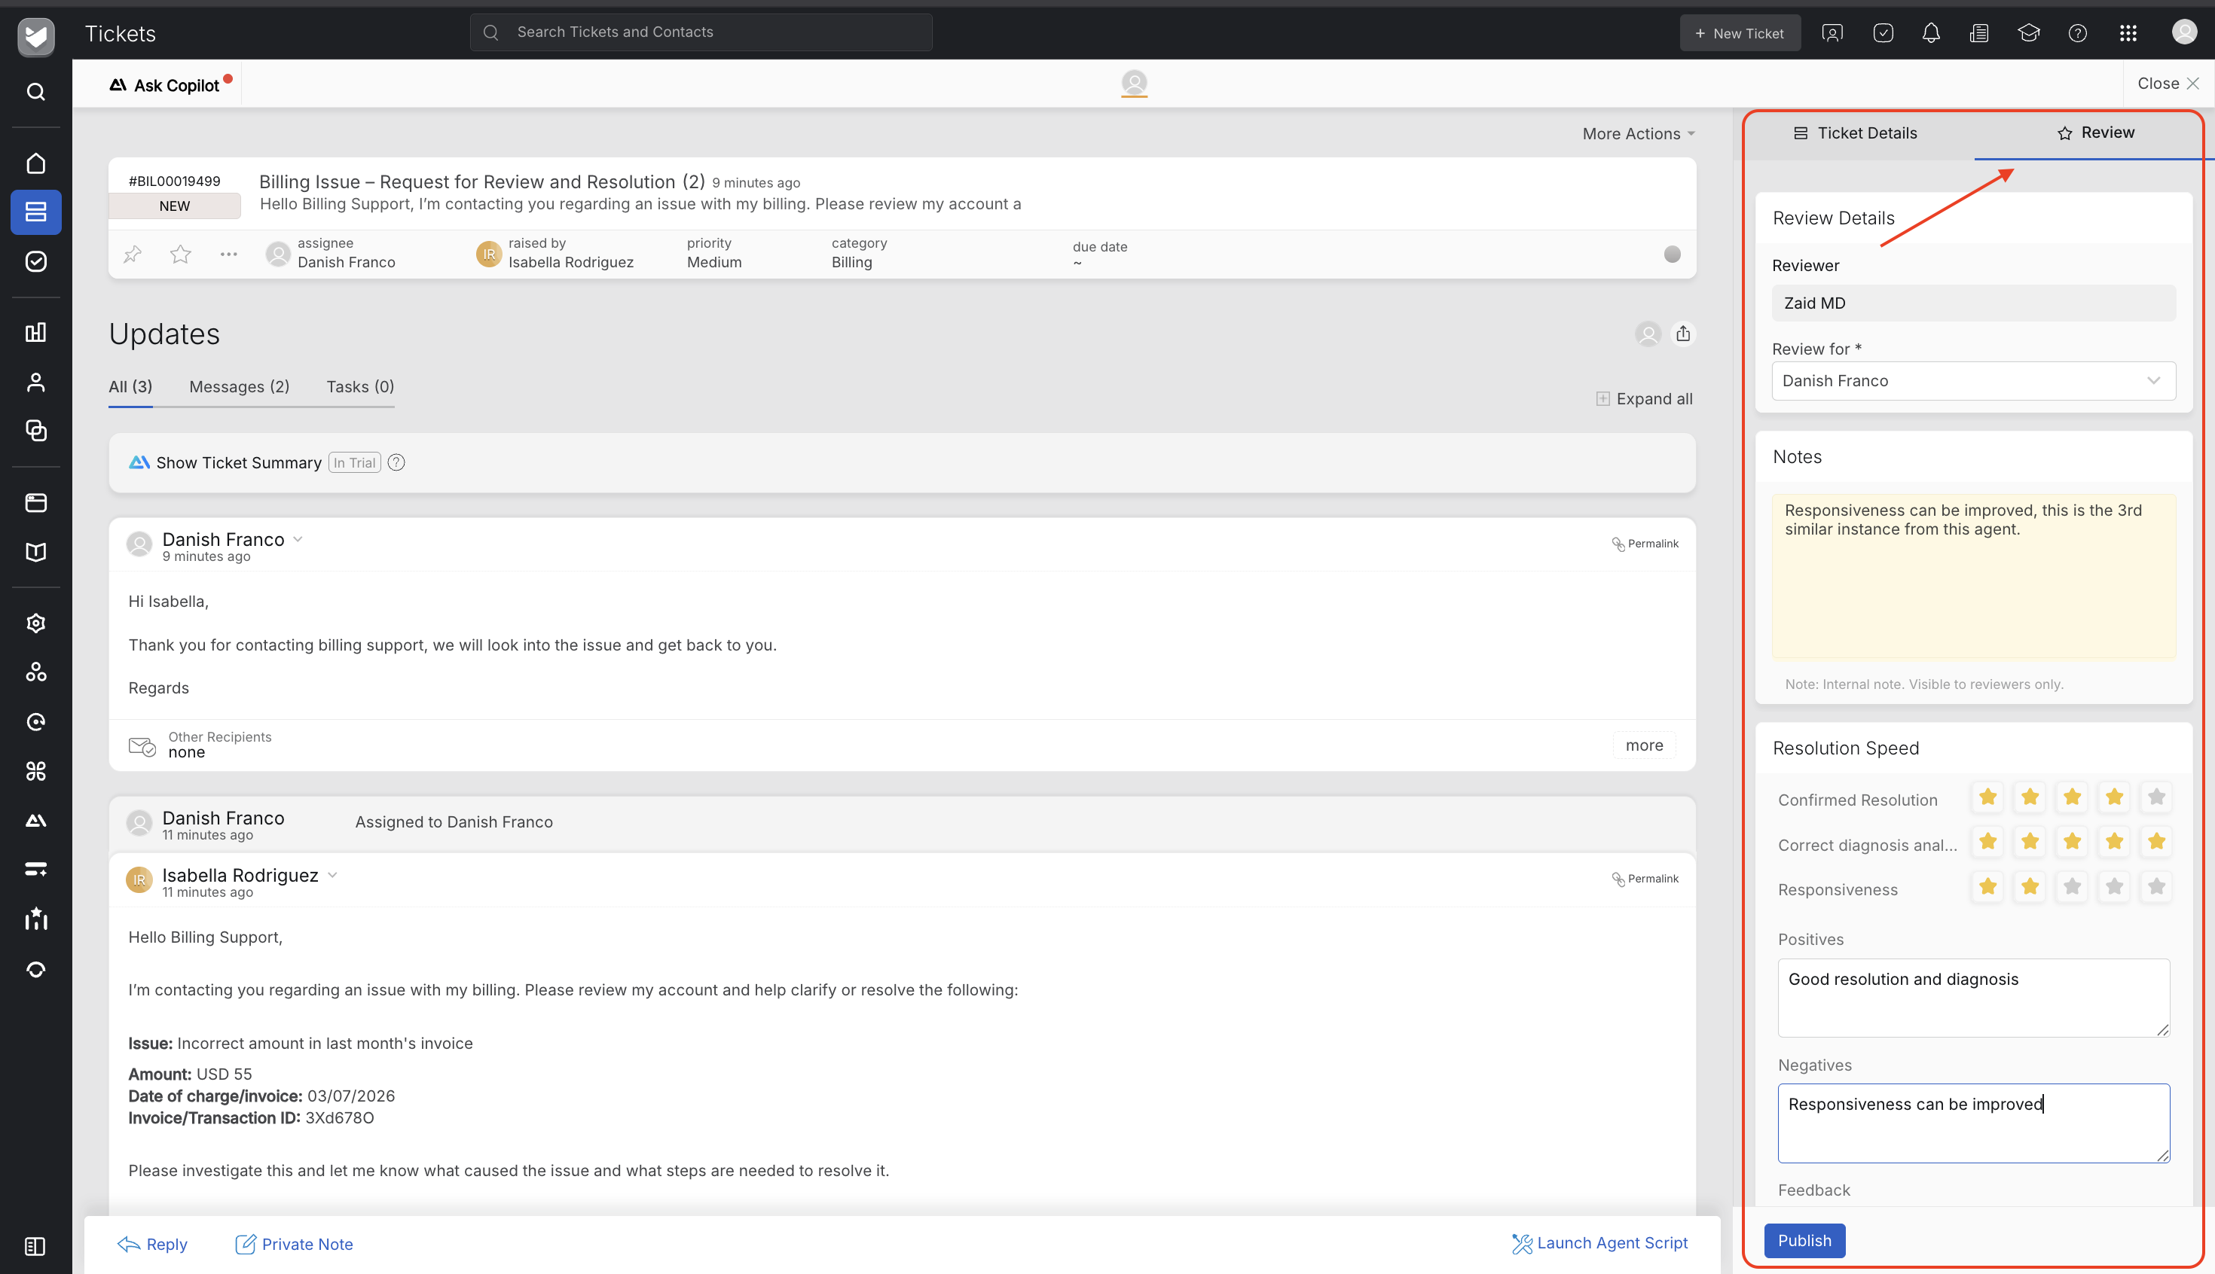
Task: Click the share icon beside Updates
Action: click(x=1682, y=334)
